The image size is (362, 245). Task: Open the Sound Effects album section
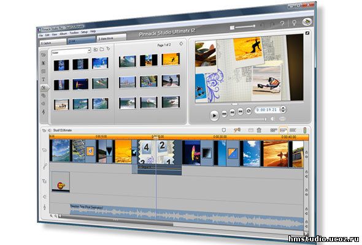point(43,104)
